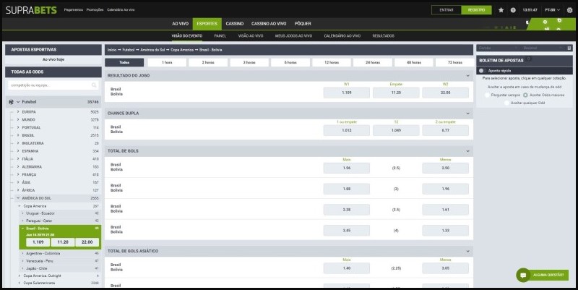This screenshot has width=578, height=290.
Task: Open MEUS JOGOS AO VIVO item
Action: (293, 35)
